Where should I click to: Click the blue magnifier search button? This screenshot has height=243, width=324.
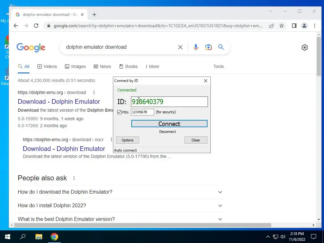221,47
